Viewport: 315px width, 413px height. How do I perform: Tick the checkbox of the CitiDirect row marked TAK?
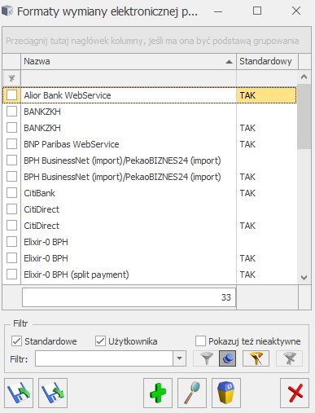click(x=11, y=226)
